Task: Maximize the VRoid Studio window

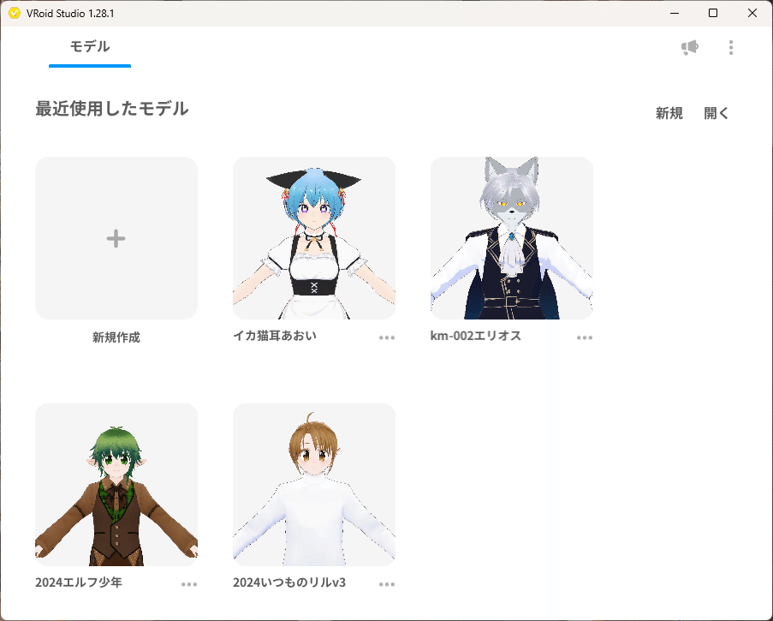Action: 713,14
